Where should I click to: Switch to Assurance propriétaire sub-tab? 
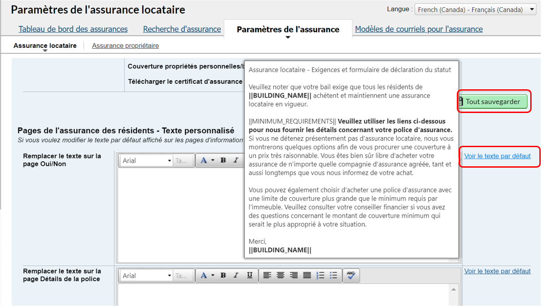[x=125, y=46]
